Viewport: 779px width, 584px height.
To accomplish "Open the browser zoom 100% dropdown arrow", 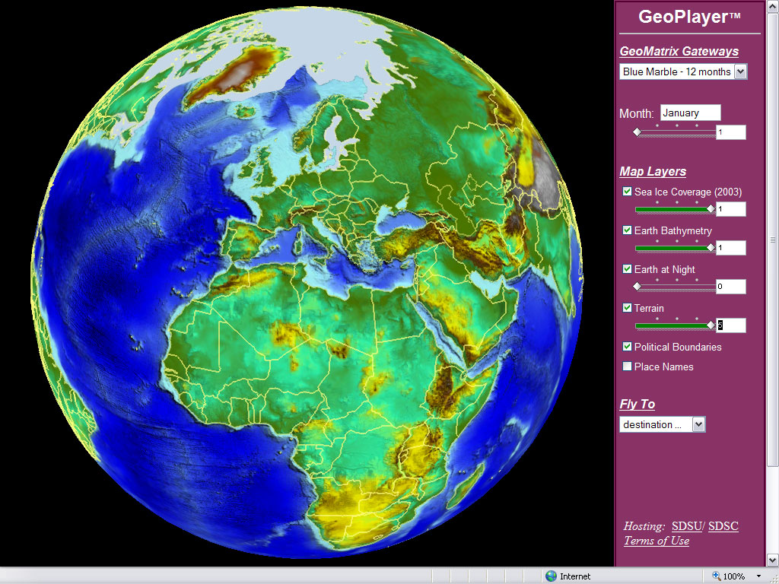I will pos(758,576).
